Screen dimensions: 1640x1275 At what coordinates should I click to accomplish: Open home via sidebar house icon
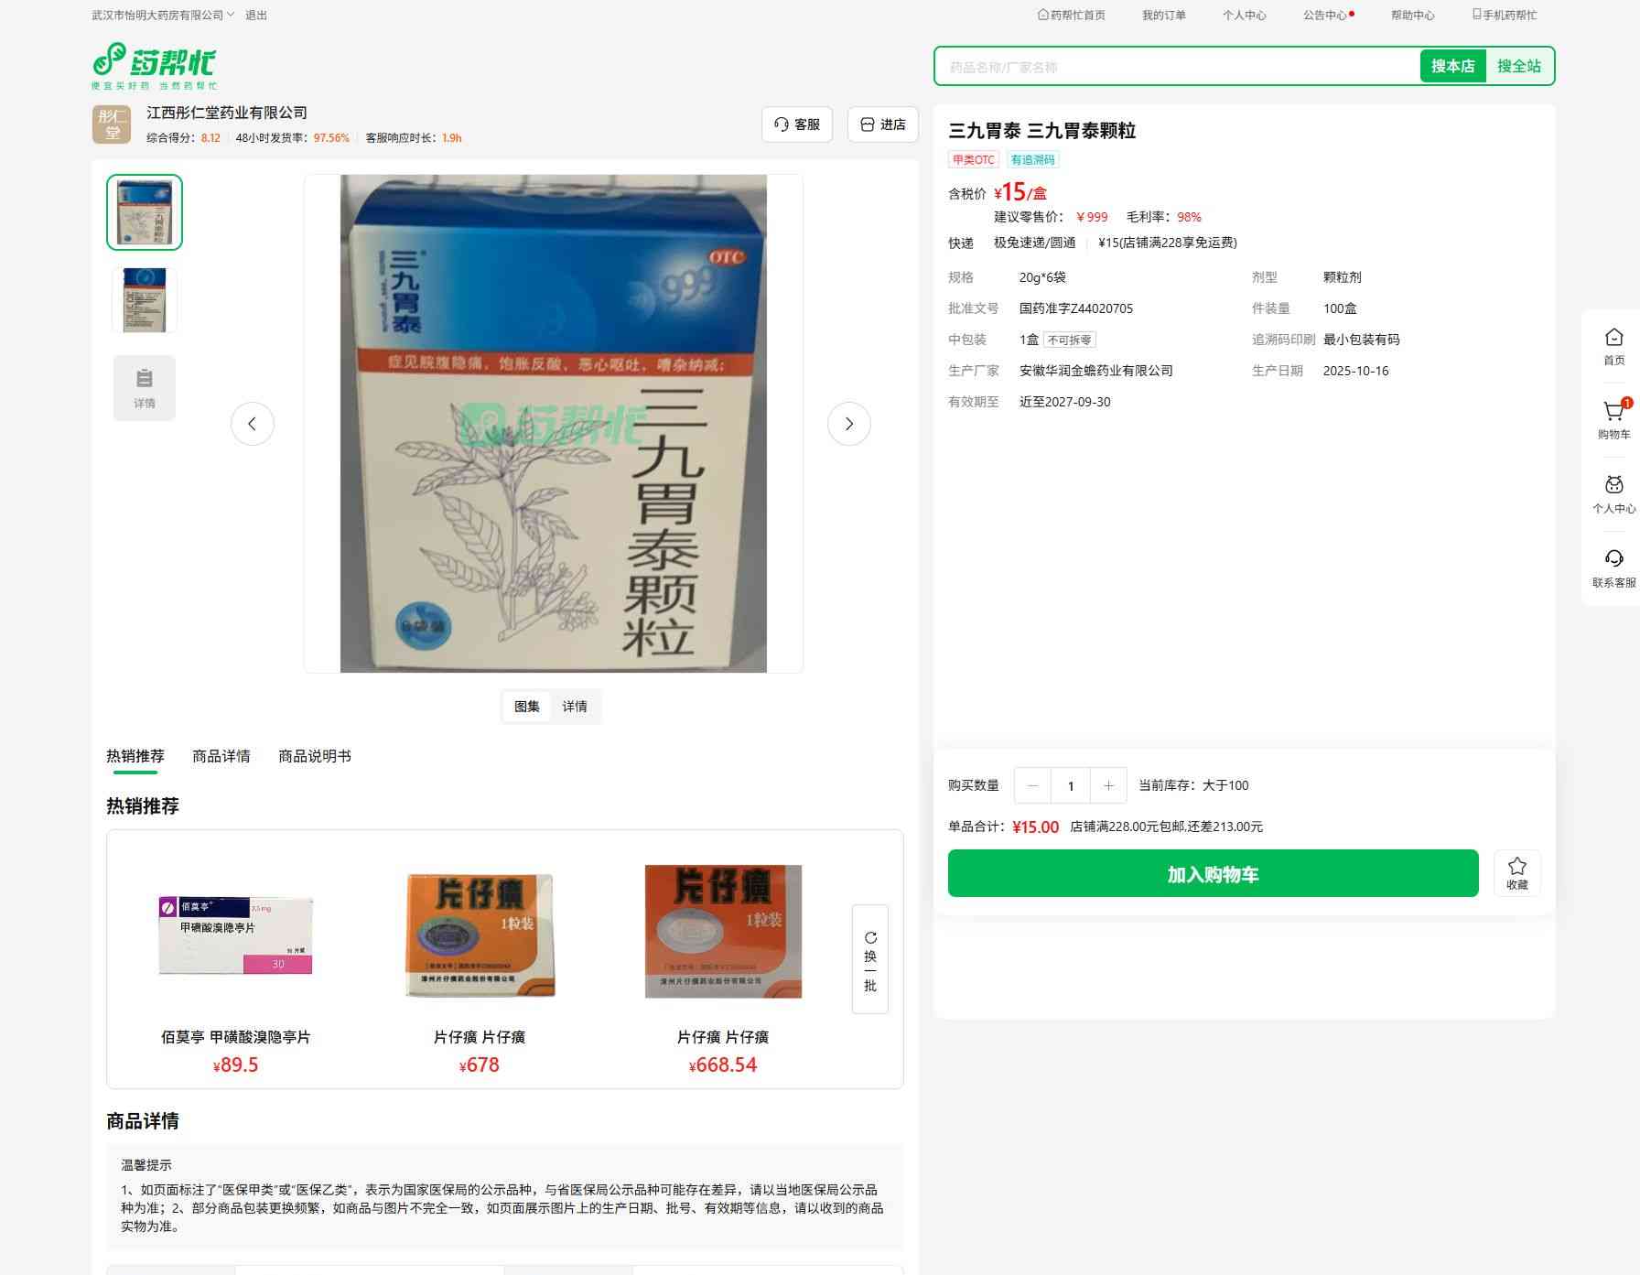click(x=1613, y=339)
